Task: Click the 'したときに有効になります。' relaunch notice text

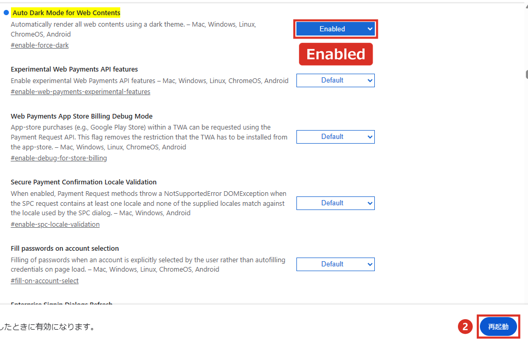Action: tap(48, 327)
